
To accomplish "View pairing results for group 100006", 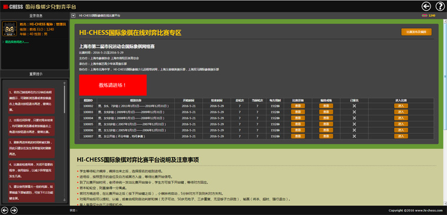I will pyautogui.click(x=326, y=130).
